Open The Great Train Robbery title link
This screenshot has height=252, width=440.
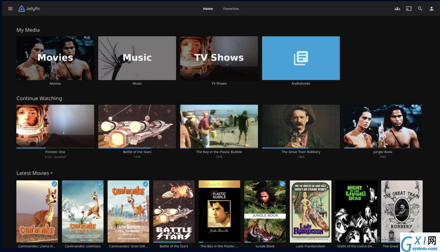(x=301, y=152)
